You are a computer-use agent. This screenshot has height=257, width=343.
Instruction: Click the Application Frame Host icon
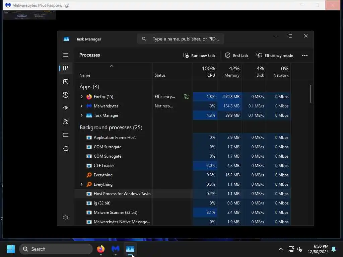pyautogui.click(x=89, y=138)
